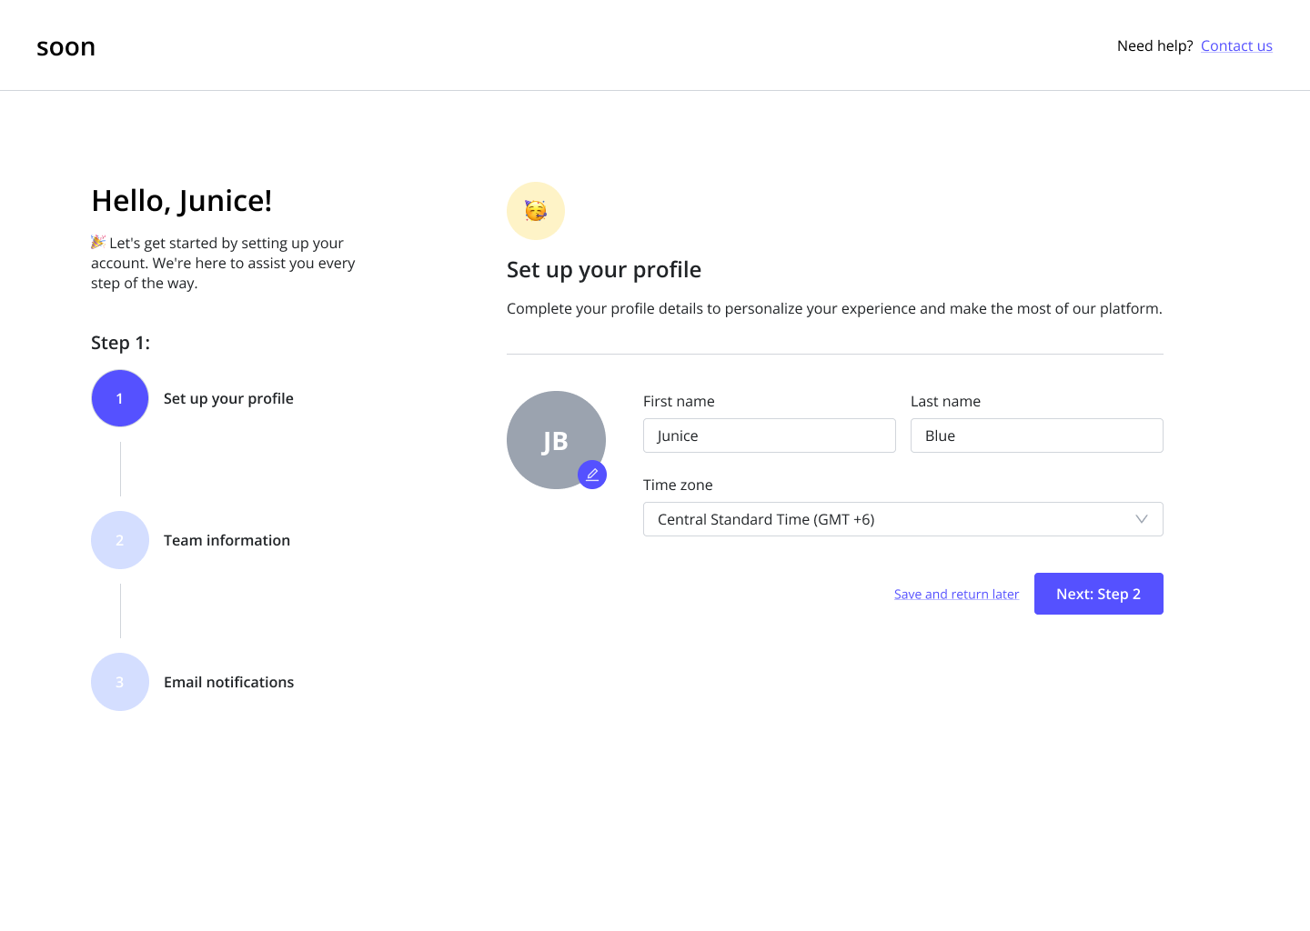1310x931 pixels.
Task: Click Save and return later link
Action: [x=956, y=594]
